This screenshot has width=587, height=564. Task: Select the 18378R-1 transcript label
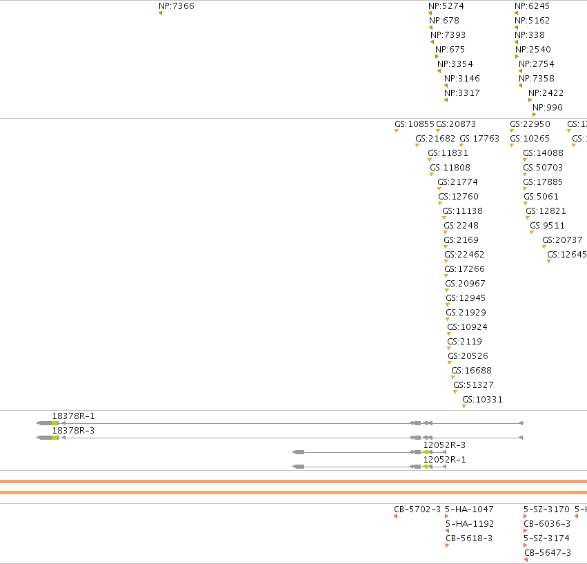click(73, 416)
